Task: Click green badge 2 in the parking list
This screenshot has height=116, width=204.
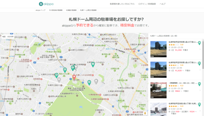Action: click(x=199, y=64)
